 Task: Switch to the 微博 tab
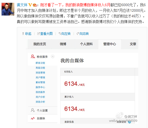(x=63, y=44)
